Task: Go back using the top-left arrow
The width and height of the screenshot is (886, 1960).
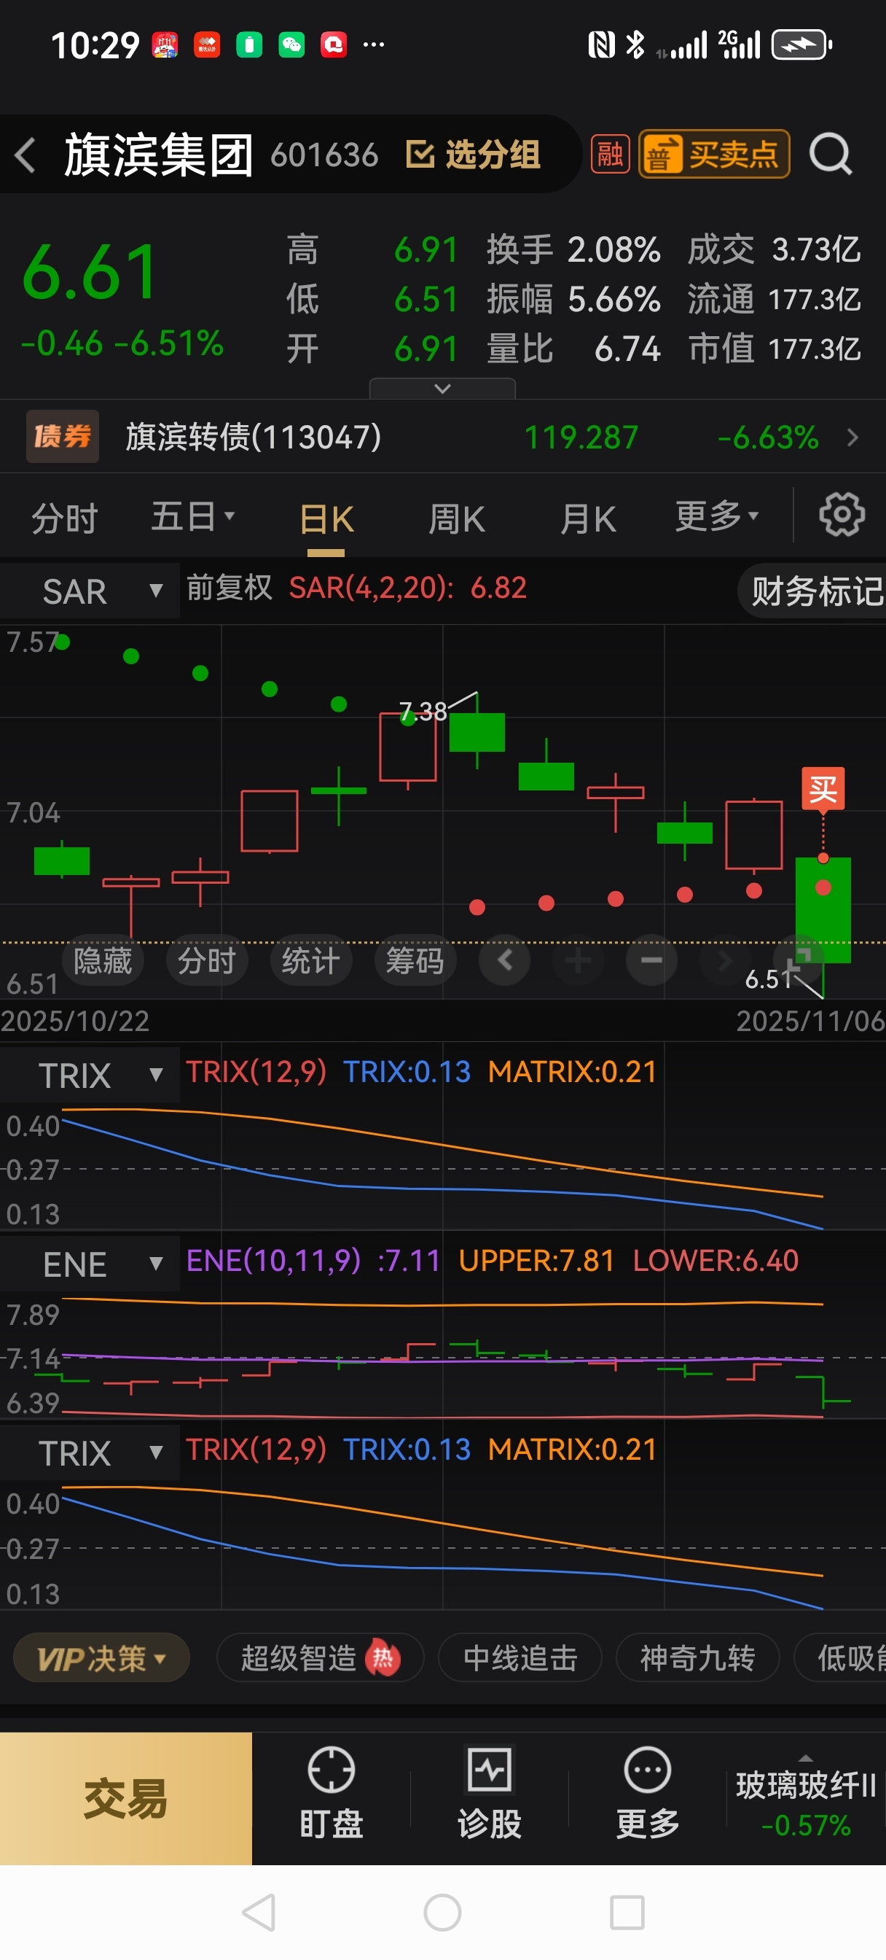Action: point(26,155)
